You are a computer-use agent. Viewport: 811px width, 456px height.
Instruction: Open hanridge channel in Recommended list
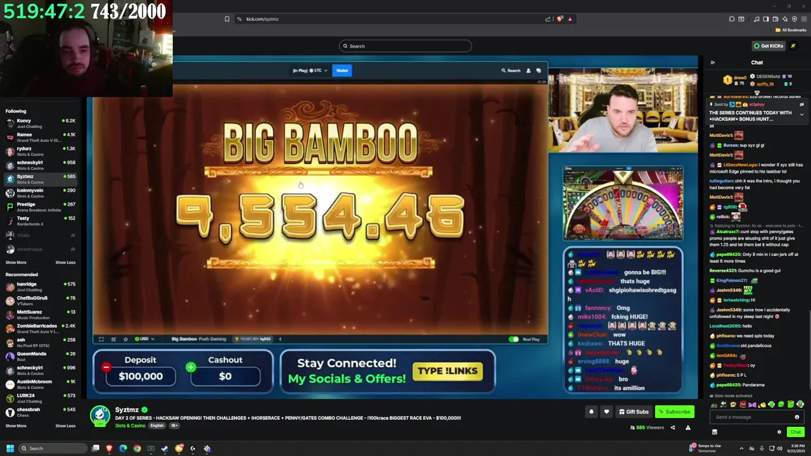(41, 286)
